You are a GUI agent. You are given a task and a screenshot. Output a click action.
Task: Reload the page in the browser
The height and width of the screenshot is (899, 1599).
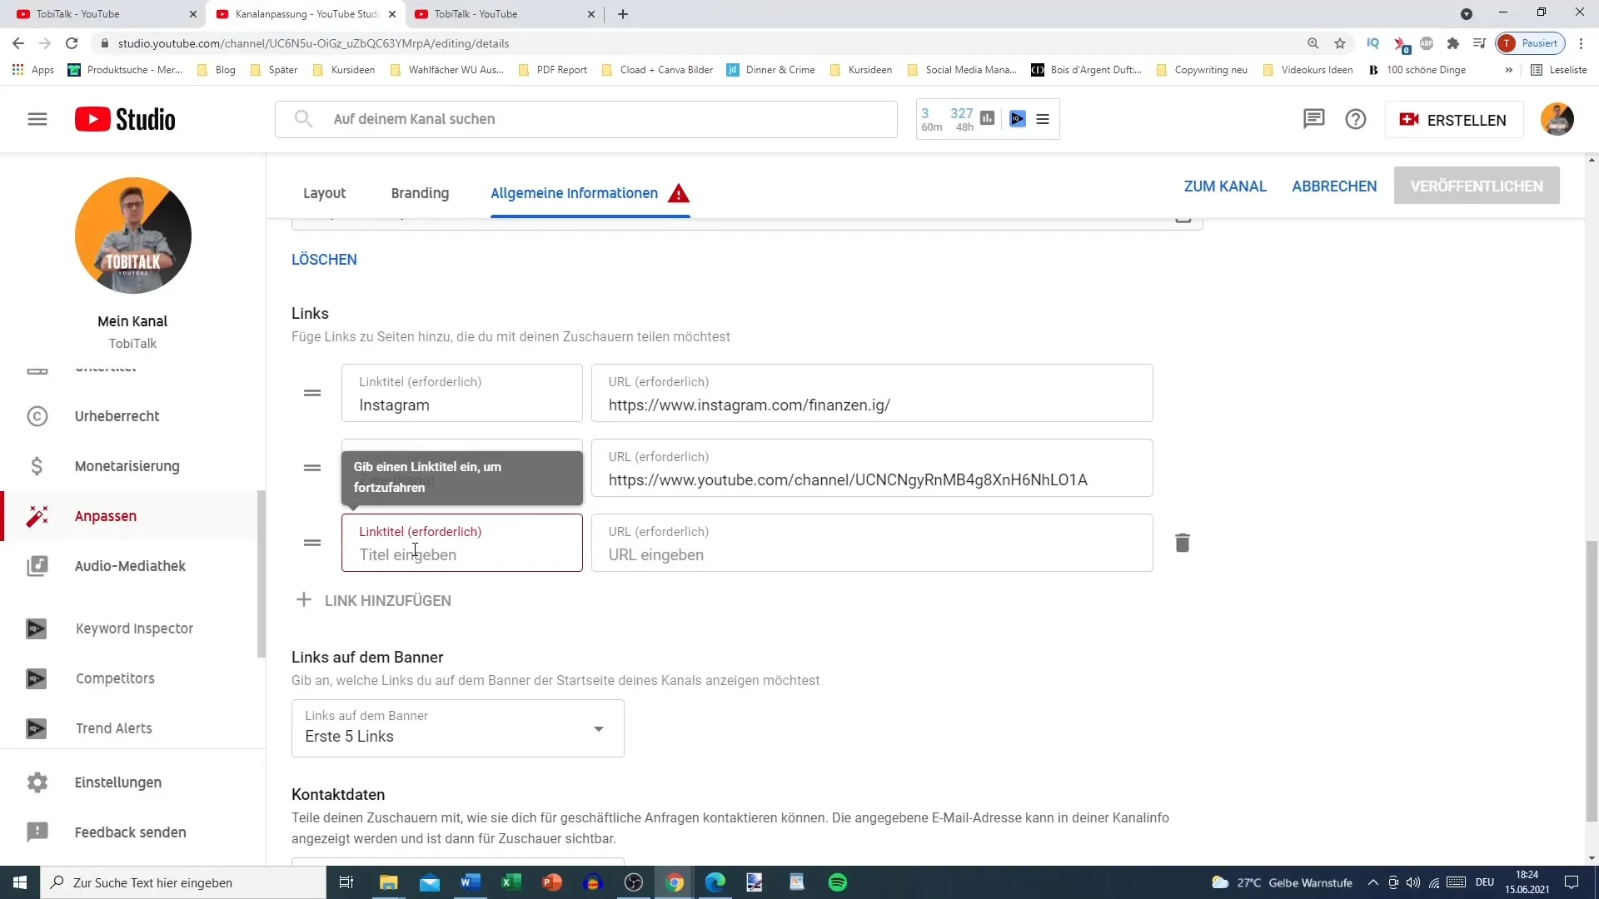click(x=72, y=43)
